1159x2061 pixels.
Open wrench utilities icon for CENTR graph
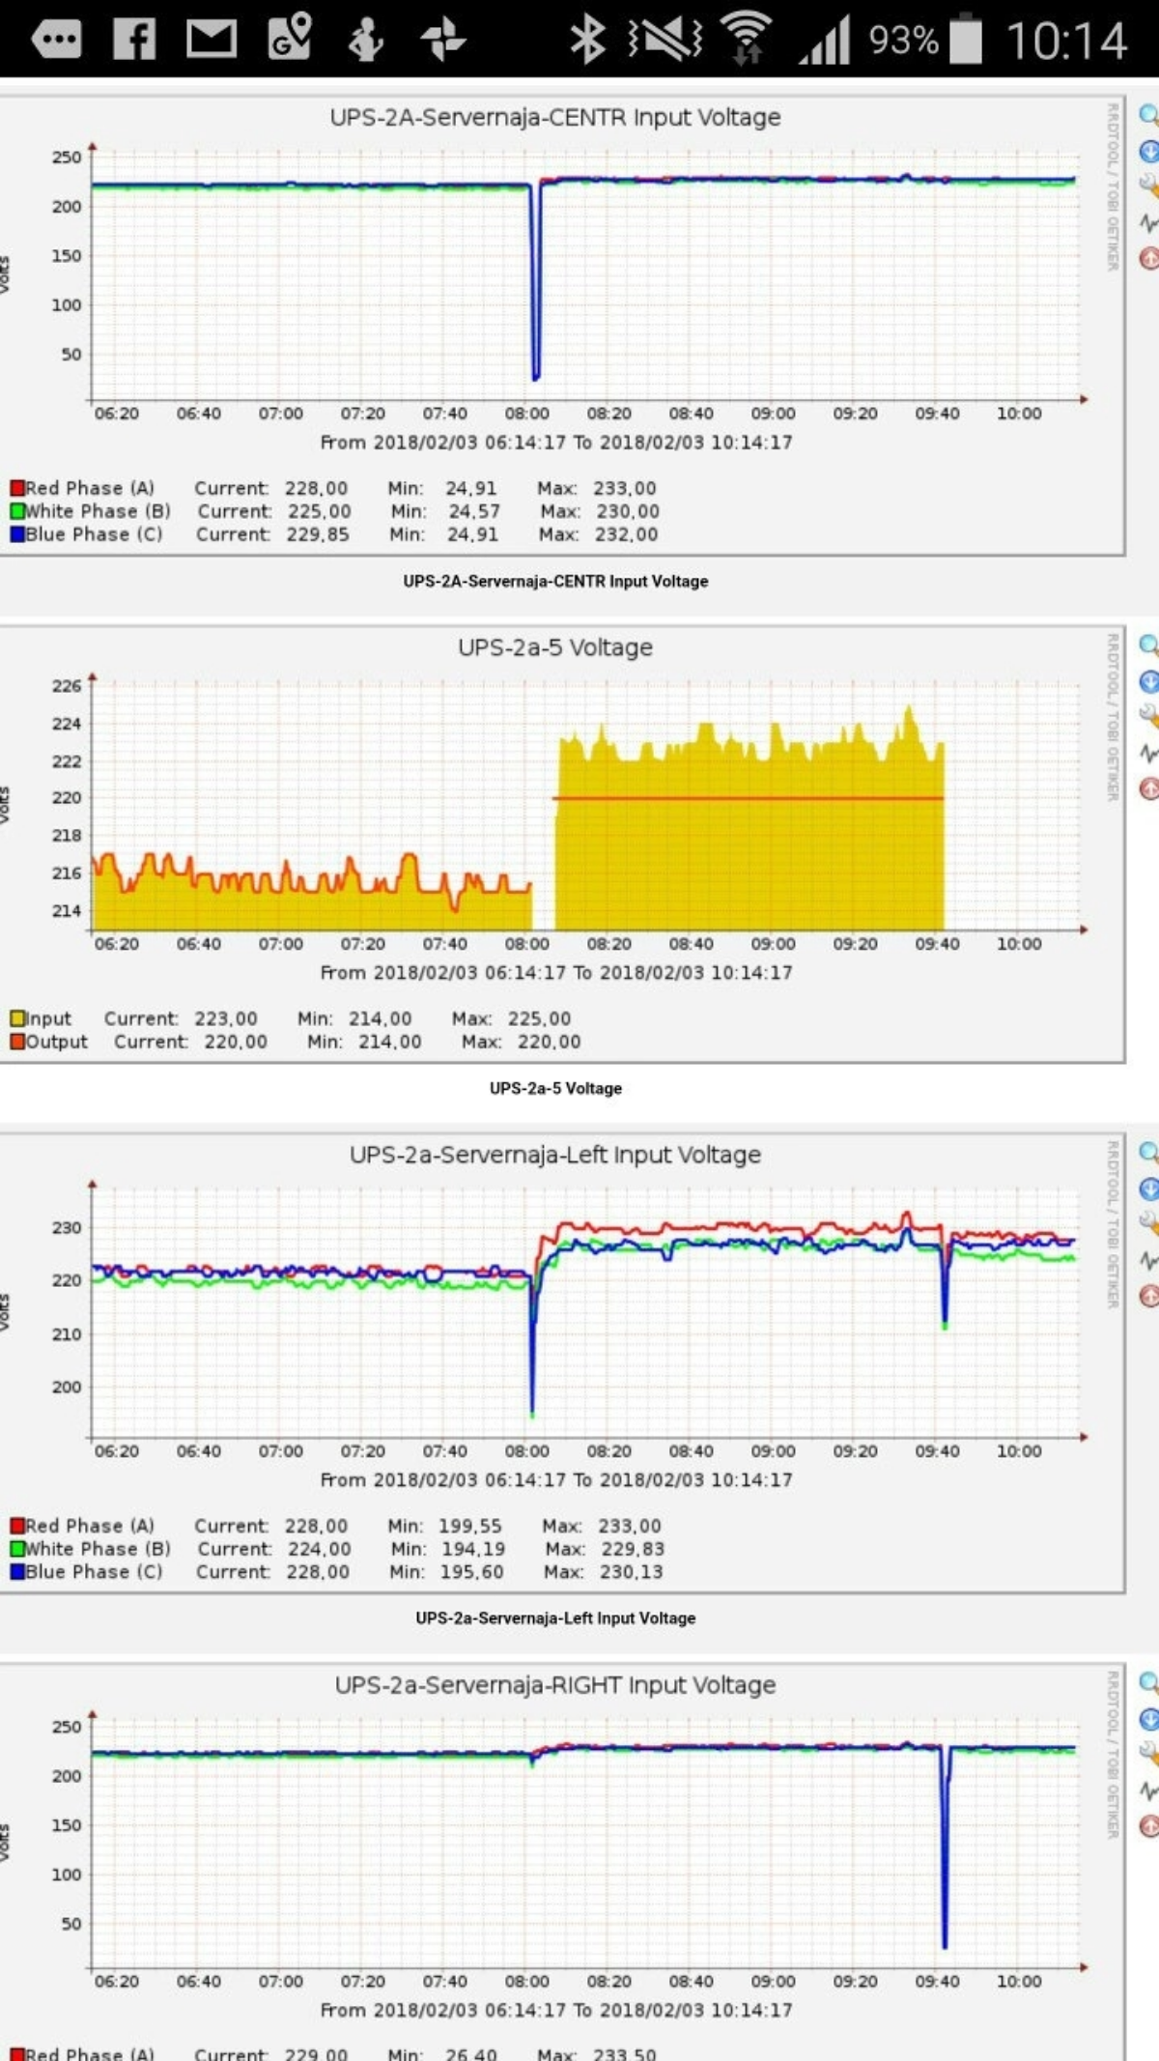(1148, 186)
